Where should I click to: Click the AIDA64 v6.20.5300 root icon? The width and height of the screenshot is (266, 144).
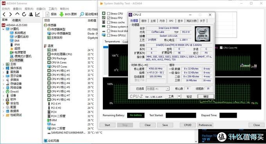tap(4, 25)
